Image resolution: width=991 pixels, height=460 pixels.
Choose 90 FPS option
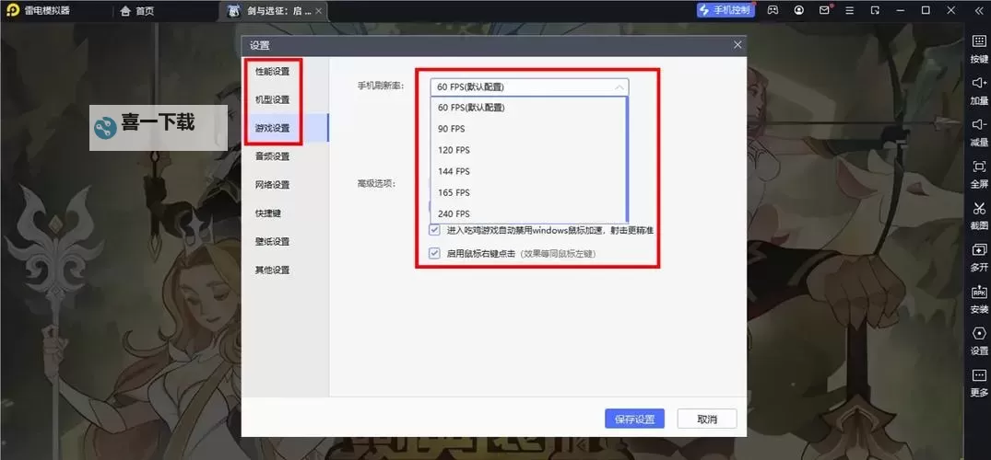pyautogui.click(x=528, y=129)
